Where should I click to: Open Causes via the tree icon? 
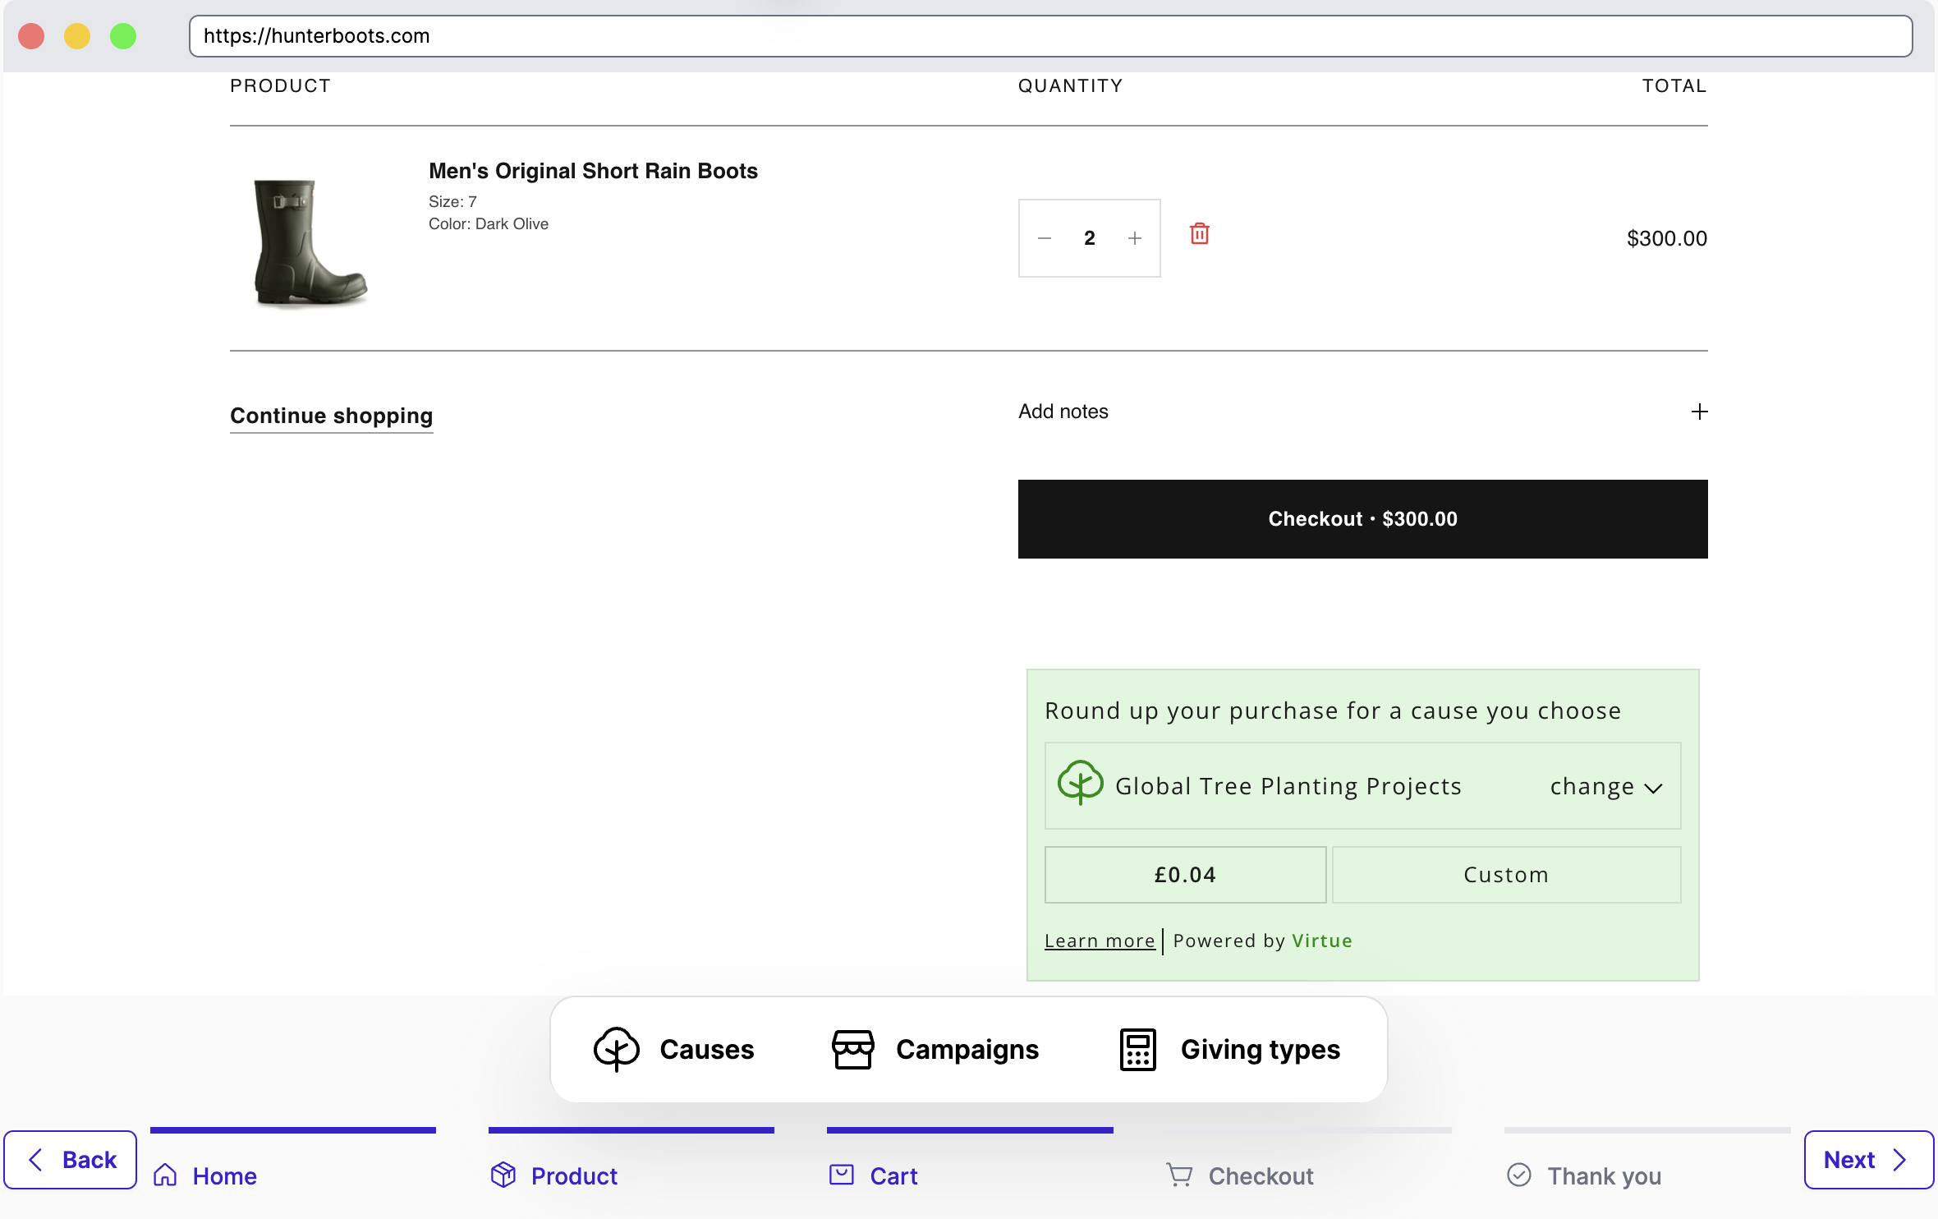pyautogui.click(x=616, y=1048)
